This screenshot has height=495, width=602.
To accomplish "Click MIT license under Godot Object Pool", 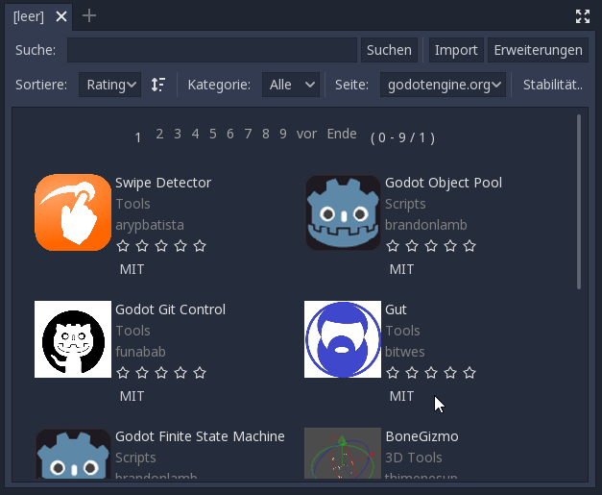I will pyautogui.click(x=402, y=269).
